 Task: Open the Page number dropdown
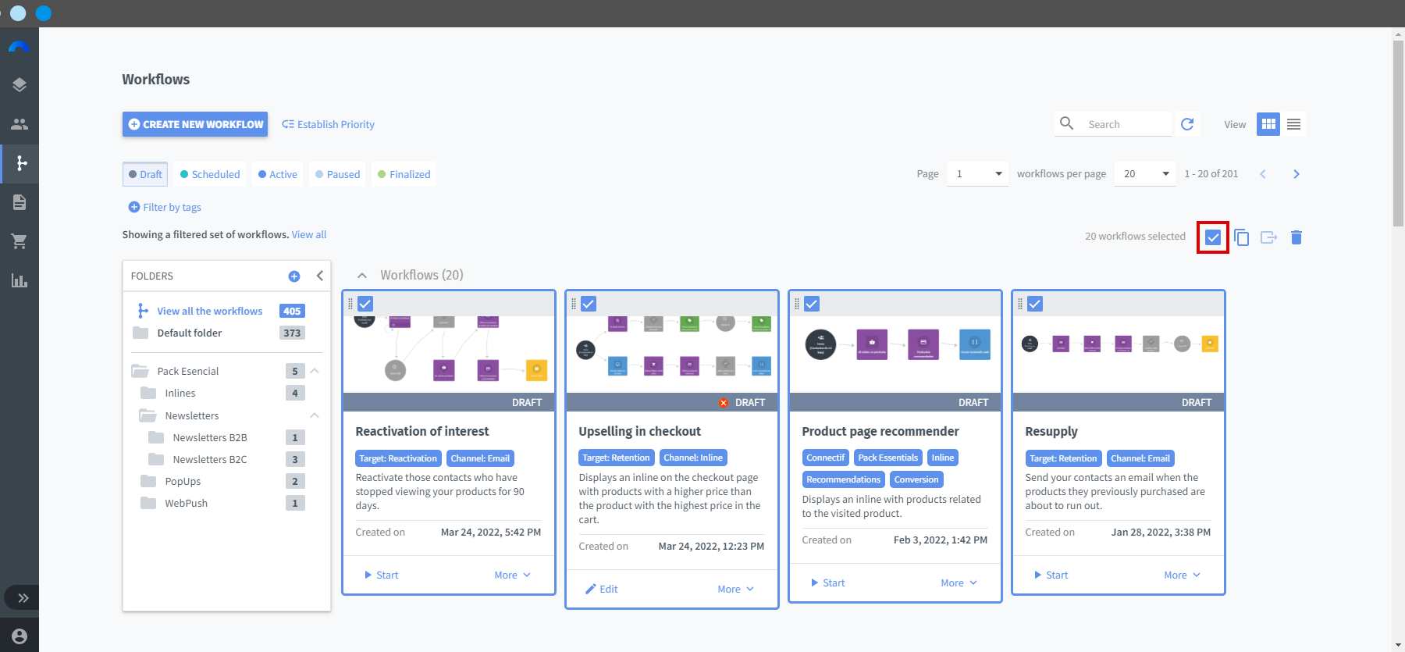tap(977, 173)
